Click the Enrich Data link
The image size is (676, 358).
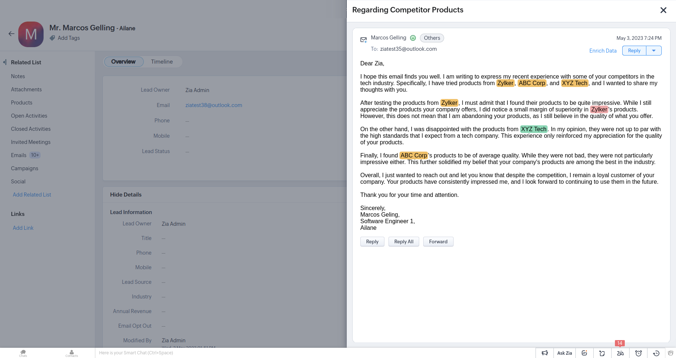pyautogui.click(x=603, y=51)
